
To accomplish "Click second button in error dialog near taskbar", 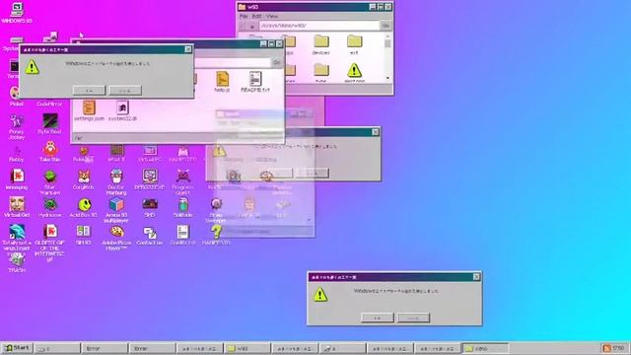I will coord(413,318).
